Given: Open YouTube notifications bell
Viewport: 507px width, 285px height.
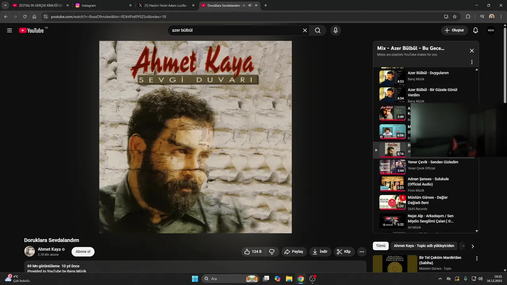Looking at the screenshot, I should (476, 30).
